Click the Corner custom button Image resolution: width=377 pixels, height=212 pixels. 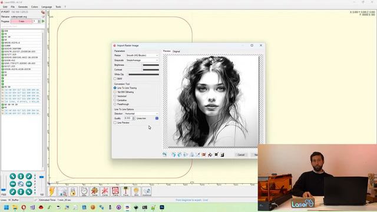pos(105,191)
